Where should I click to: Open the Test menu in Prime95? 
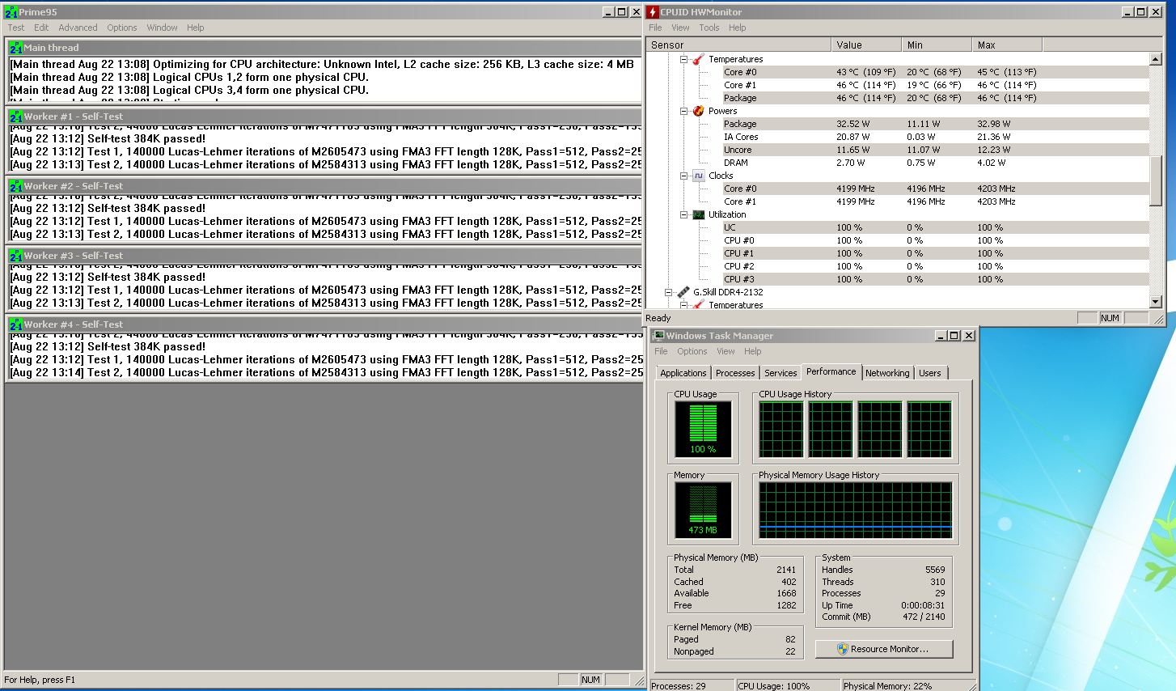pyautogui.click(x=16, y=28)
